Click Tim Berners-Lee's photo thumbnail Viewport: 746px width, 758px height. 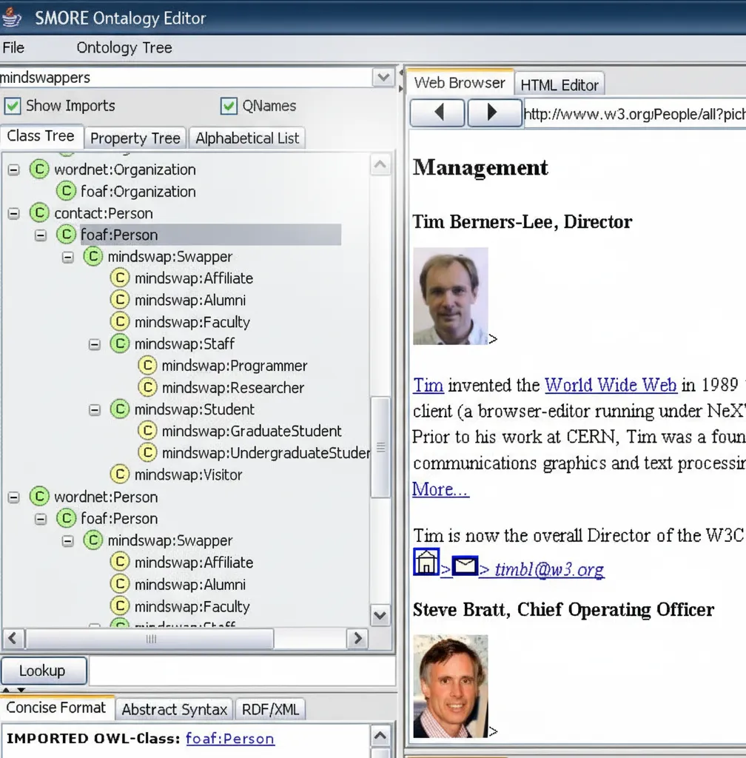click(x=450, y=296)
